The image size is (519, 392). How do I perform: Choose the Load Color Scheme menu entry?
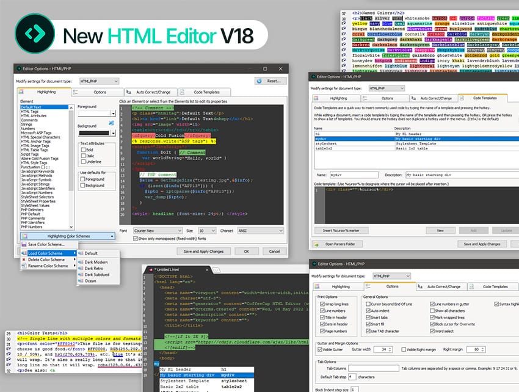pos(49,253)
